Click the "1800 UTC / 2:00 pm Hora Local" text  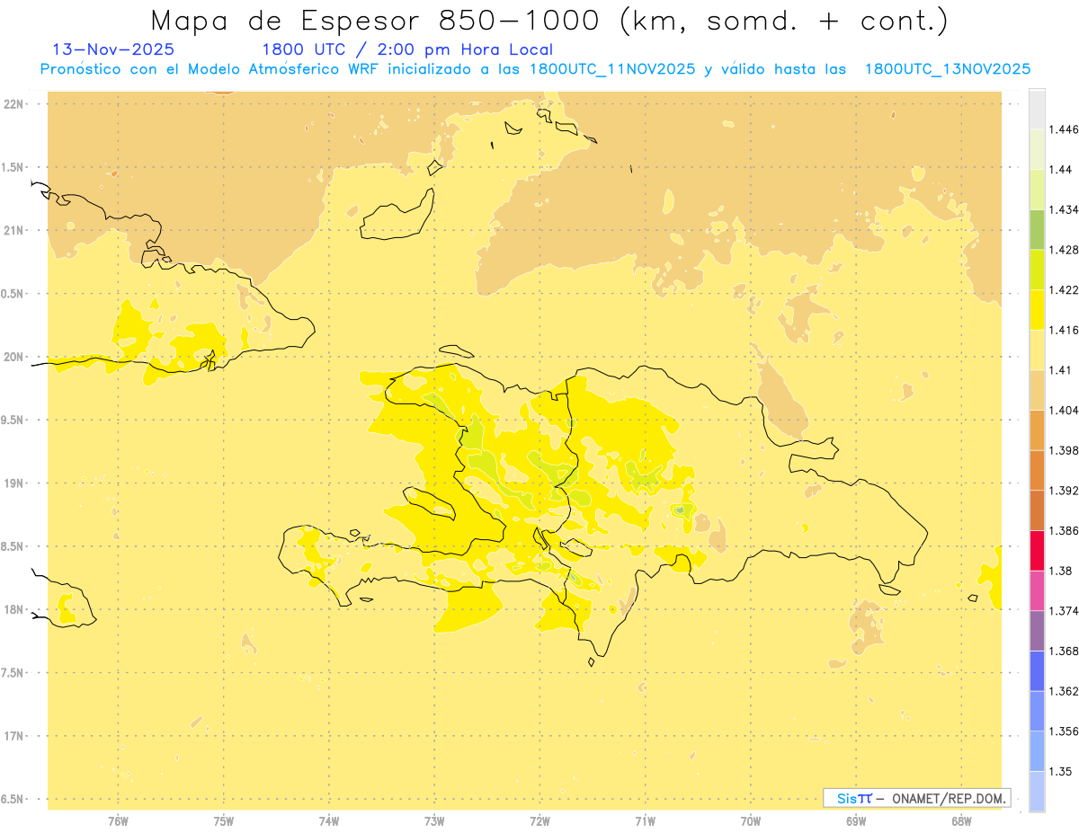407,49
